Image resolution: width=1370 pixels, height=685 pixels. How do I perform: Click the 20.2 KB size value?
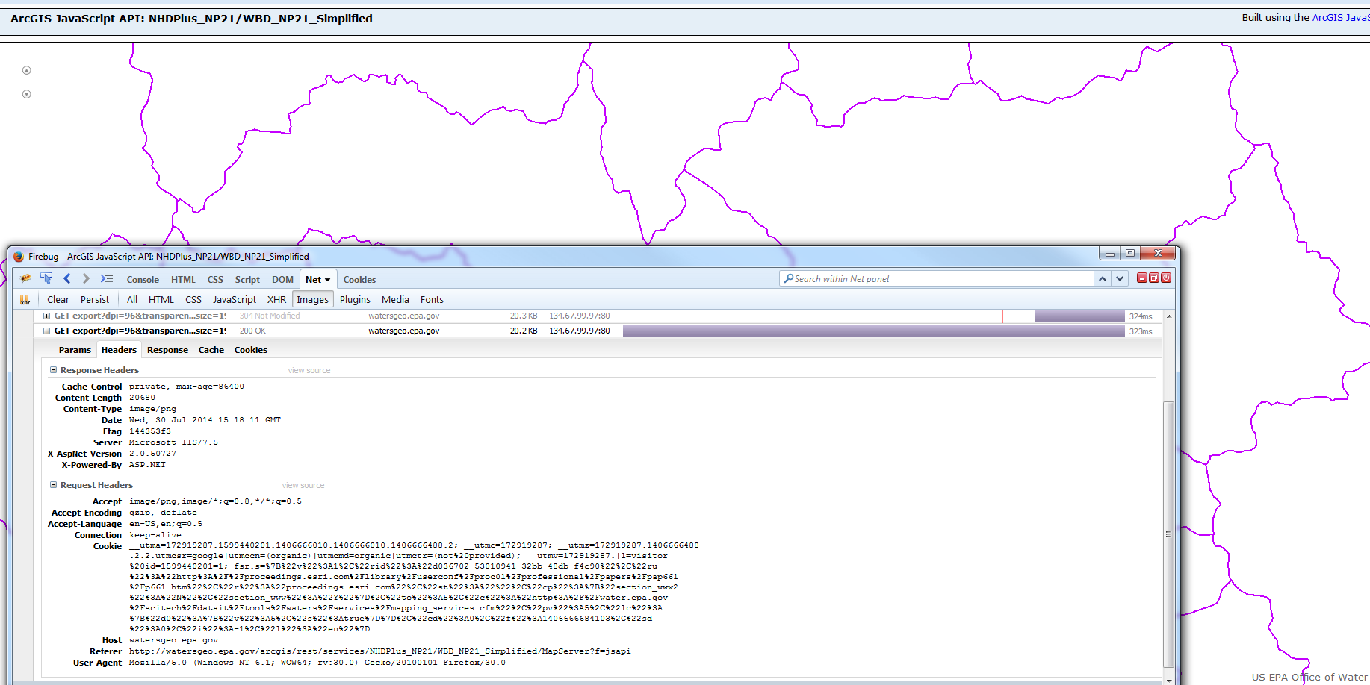pyautogui.click(x=524, y=331)
